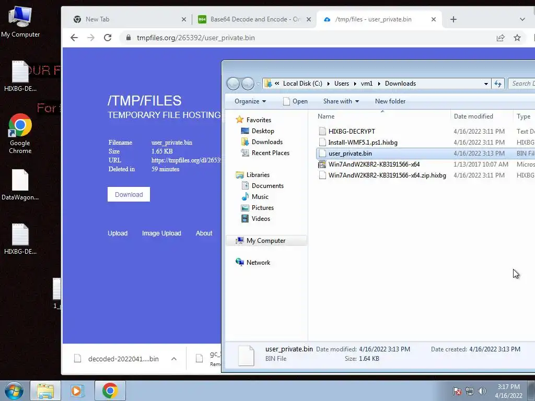Screen dimensions: 535x401
Task: Expand Explorer address bar history dropdown
Action: 486,84
